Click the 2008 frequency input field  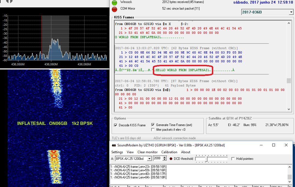(x=158, y=158)
